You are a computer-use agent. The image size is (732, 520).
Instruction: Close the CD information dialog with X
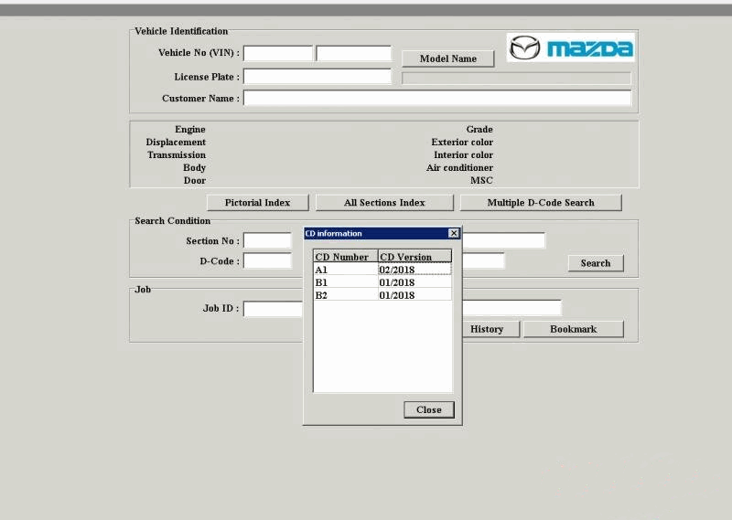(x=454, y=234)
